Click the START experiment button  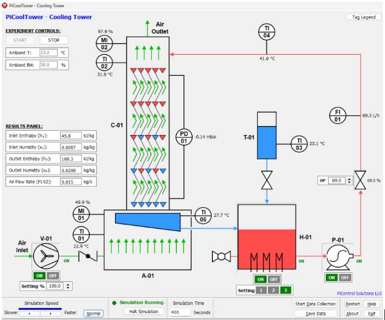click(x=20, y=40)
